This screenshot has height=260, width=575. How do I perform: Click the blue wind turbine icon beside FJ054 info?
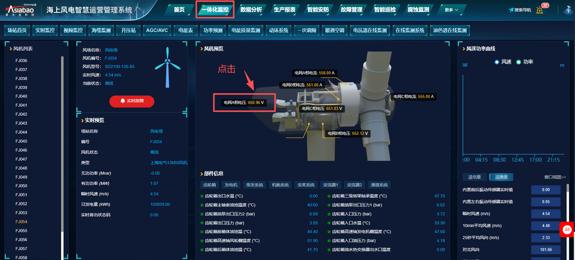tap(167, 67)
